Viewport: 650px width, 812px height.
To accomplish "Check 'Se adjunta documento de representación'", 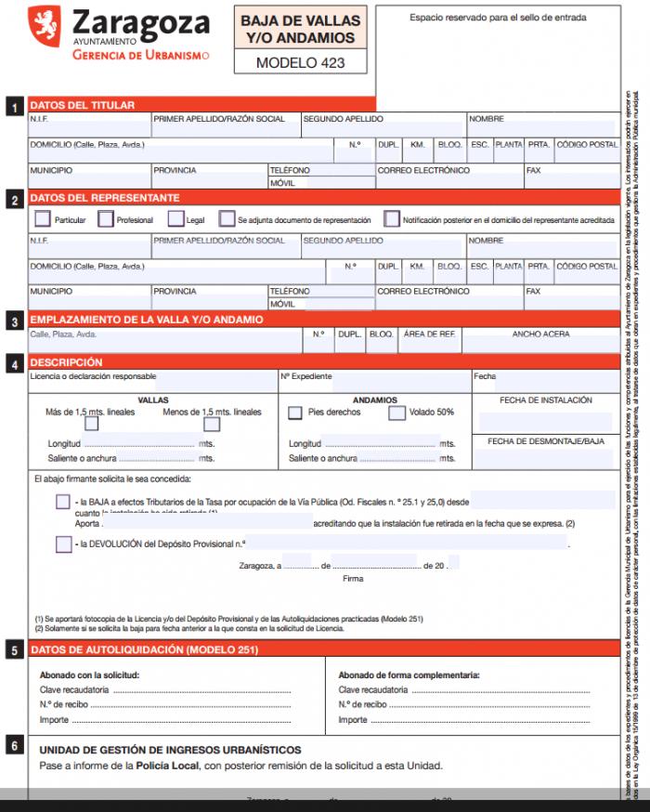I will 227,219.
